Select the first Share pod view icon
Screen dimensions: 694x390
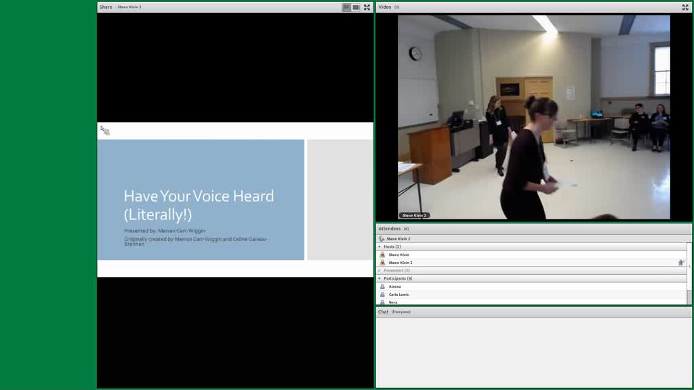(x=346, y=7)
